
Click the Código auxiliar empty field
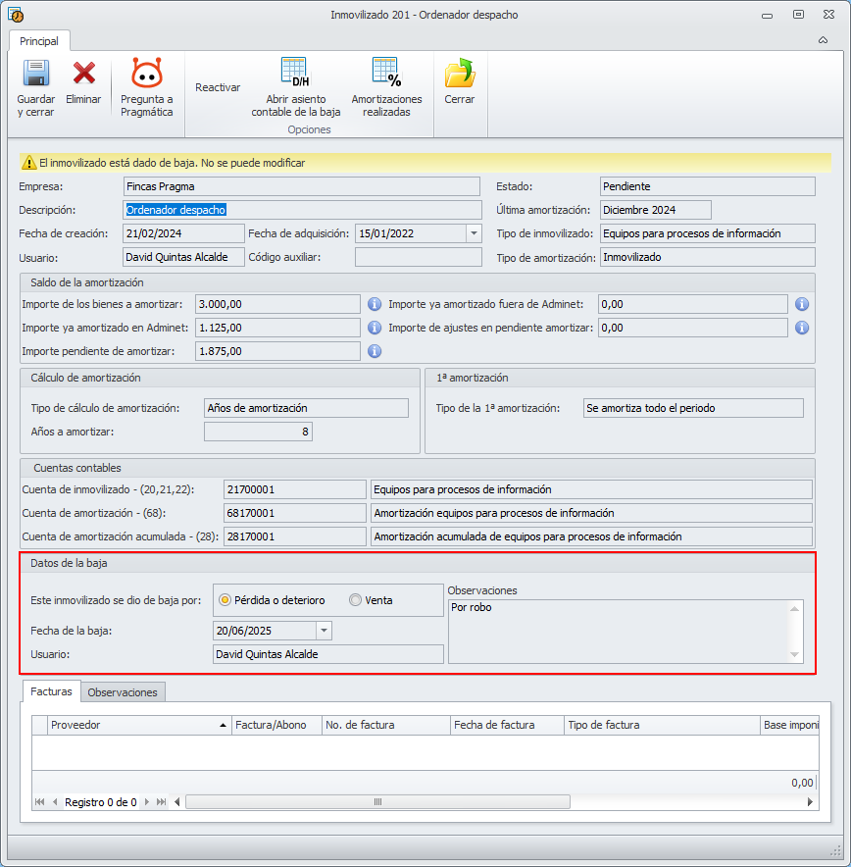pyautogui.click(x=419, y=257)
